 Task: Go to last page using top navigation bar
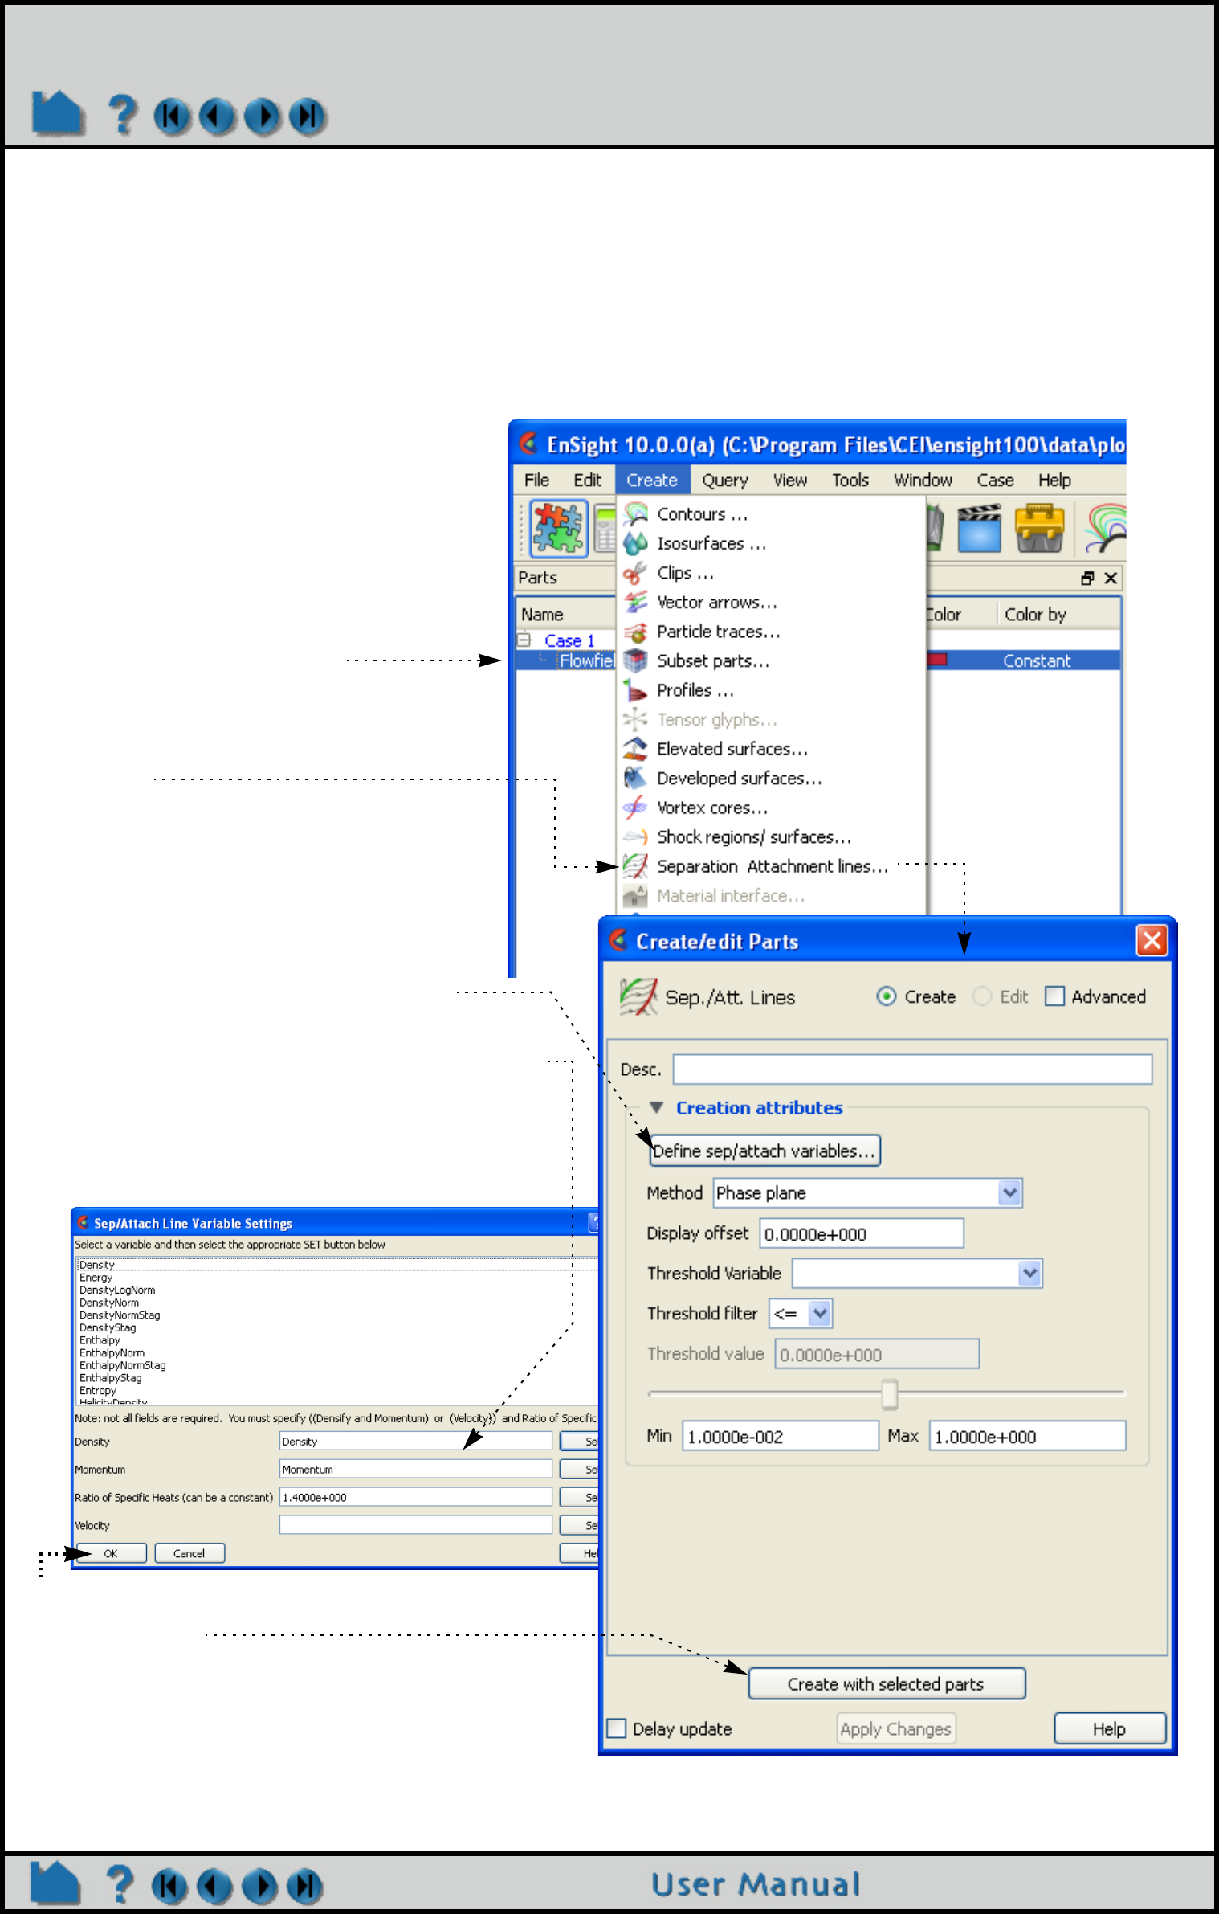tap(308, 117)
